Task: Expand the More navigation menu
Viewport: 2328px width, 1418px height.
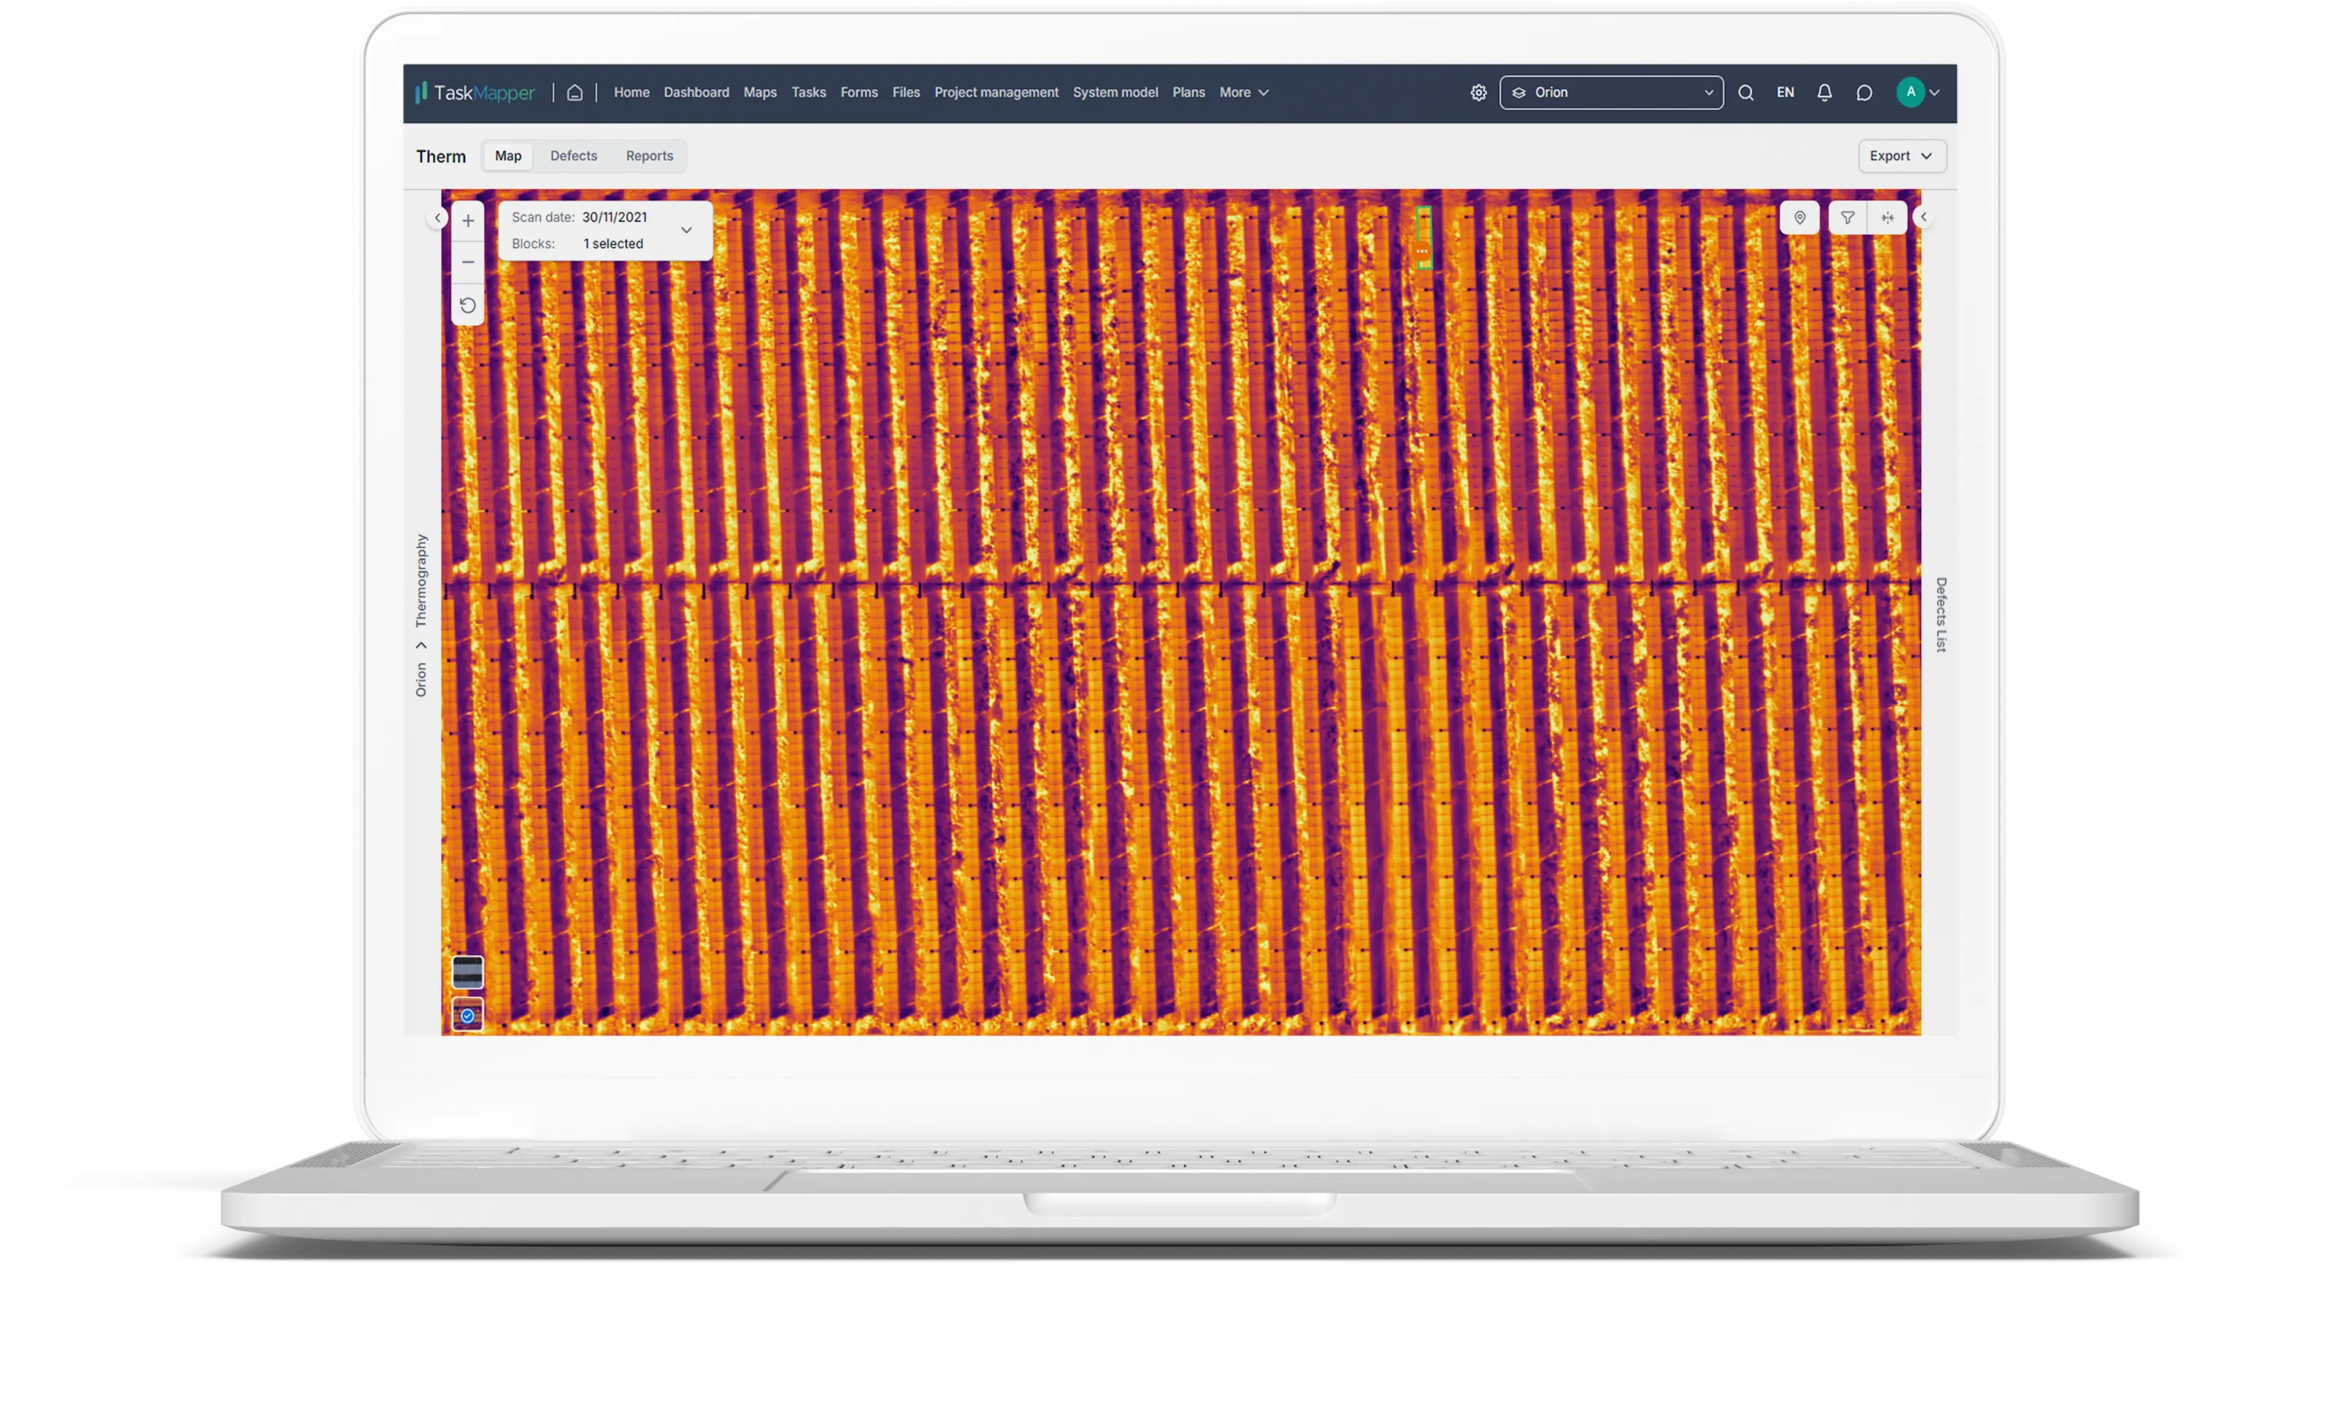Action: point(1243,93)
